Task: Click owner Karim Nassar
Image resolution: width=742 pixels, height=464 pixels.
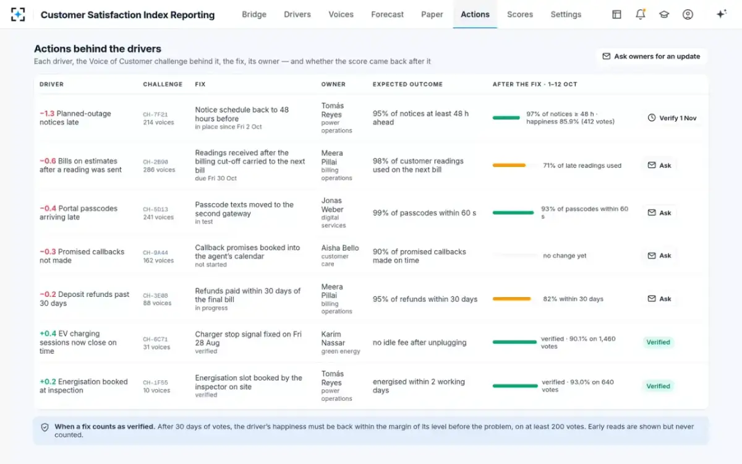Action: click(333, 338)
